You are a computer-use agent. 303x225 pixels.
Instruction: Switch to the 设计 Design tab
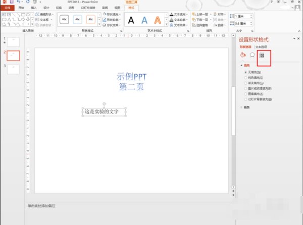46,8
